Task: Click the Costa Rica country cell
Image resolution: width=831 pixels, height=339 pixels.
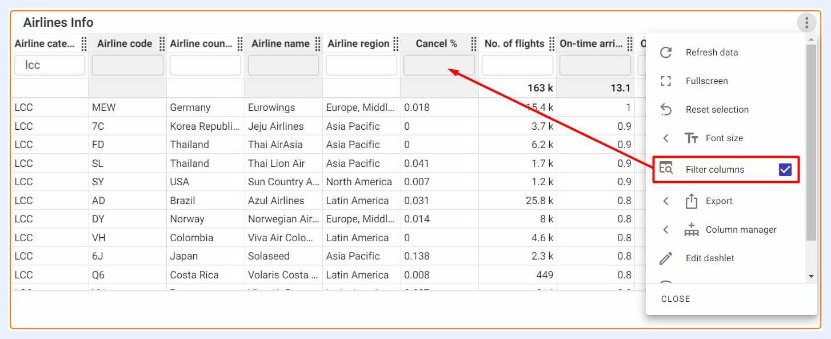Action: (194, 275)
